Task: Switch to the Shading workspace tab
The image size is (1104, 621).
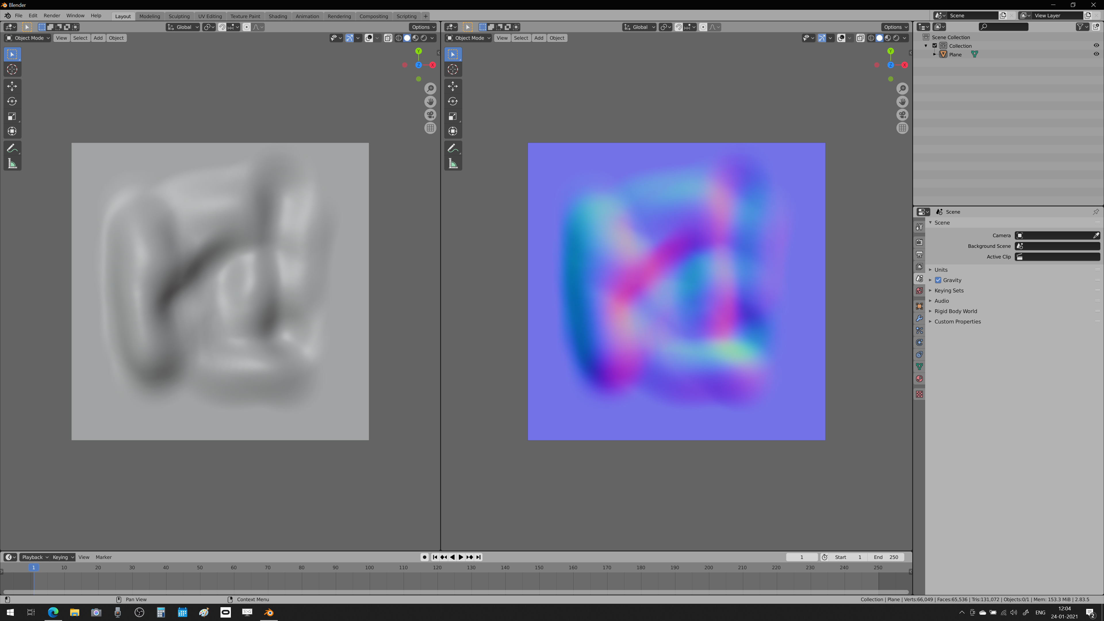Action: 278,16
